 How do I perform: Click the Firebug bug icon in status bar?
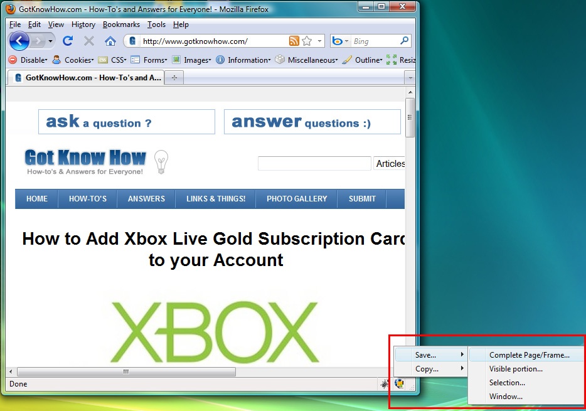[384, 384]
